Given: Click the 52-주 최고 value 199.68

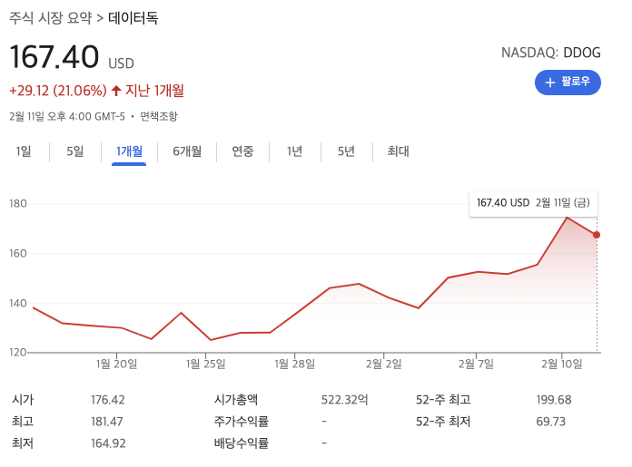Looking at the screenshot, I should [x=554, y=400].
